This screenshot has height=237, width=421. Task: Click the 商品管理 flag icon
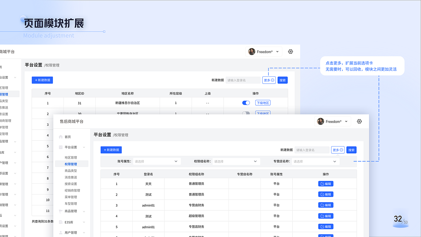coord(61,211)
